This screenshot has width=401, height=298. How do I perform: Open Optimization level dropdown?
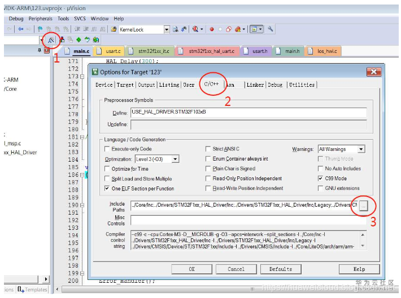(x=175, y=159)
